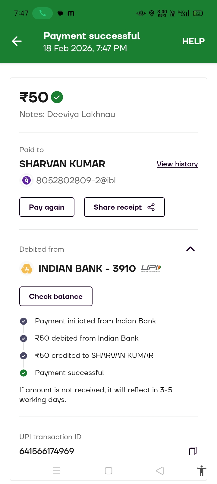The width and height of the screenshot is (217, 484).
Task: Tap the green success checkmark beside ₹50
Action: (57, 97)
